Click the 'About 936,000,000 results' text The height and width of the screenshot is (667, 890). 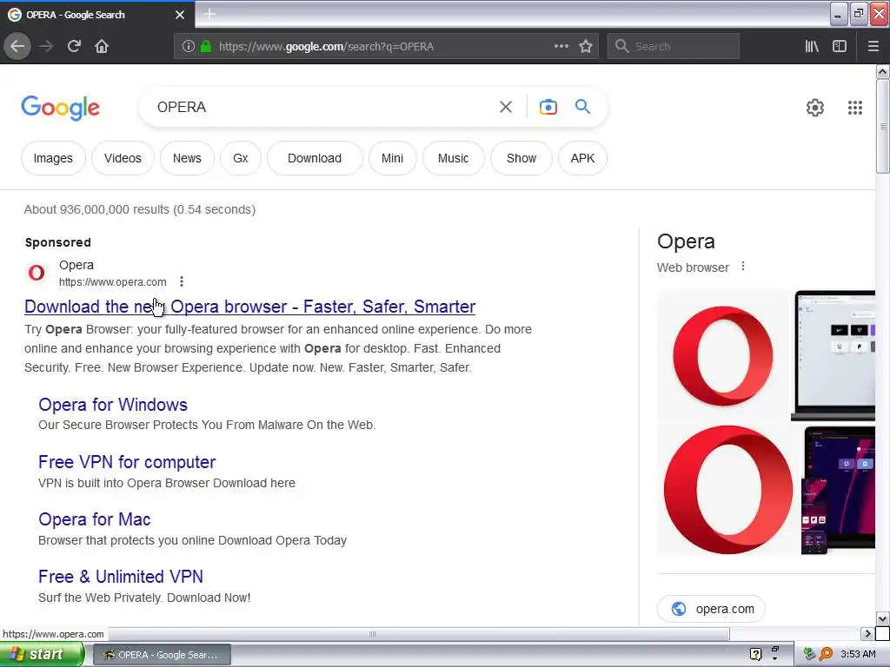tap(140, 209)
